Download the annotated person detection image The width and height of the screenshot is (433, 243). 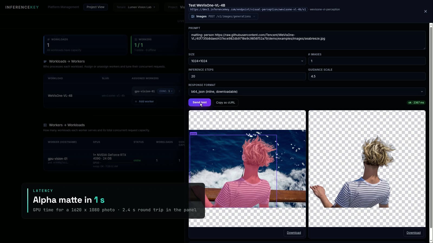coord(294,233)
